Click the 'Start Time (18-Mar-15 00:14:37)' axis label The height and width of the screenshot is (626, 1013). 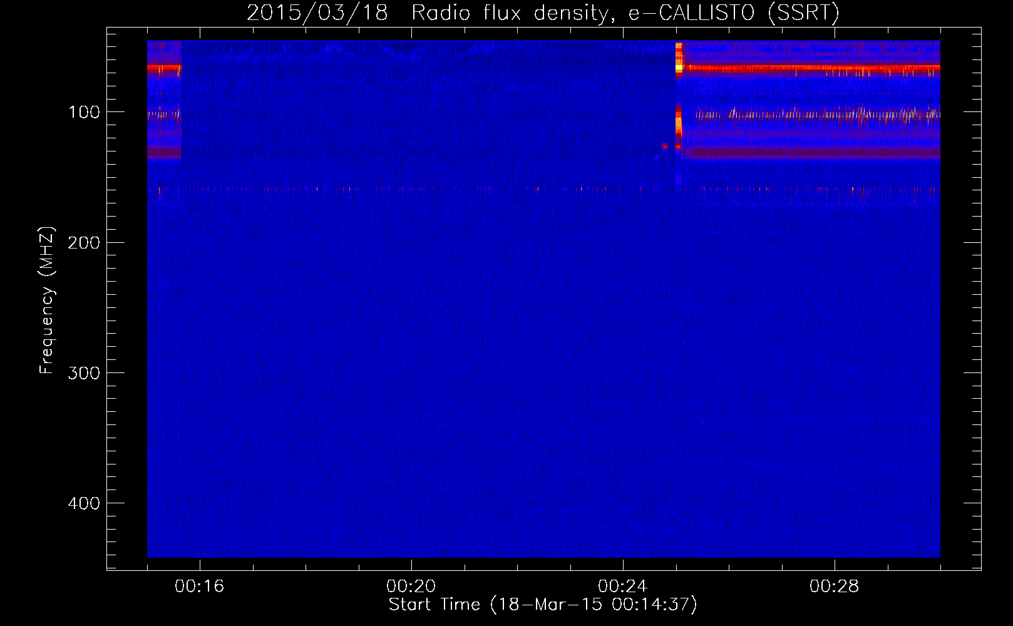[x=543, y=605]
